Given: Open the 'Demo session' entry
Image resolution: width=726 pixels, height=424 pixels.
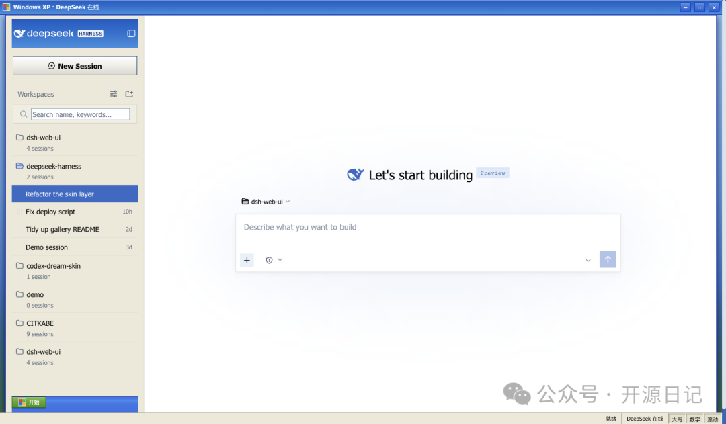Looking at the screenshot, I should [x=75, y=247].
